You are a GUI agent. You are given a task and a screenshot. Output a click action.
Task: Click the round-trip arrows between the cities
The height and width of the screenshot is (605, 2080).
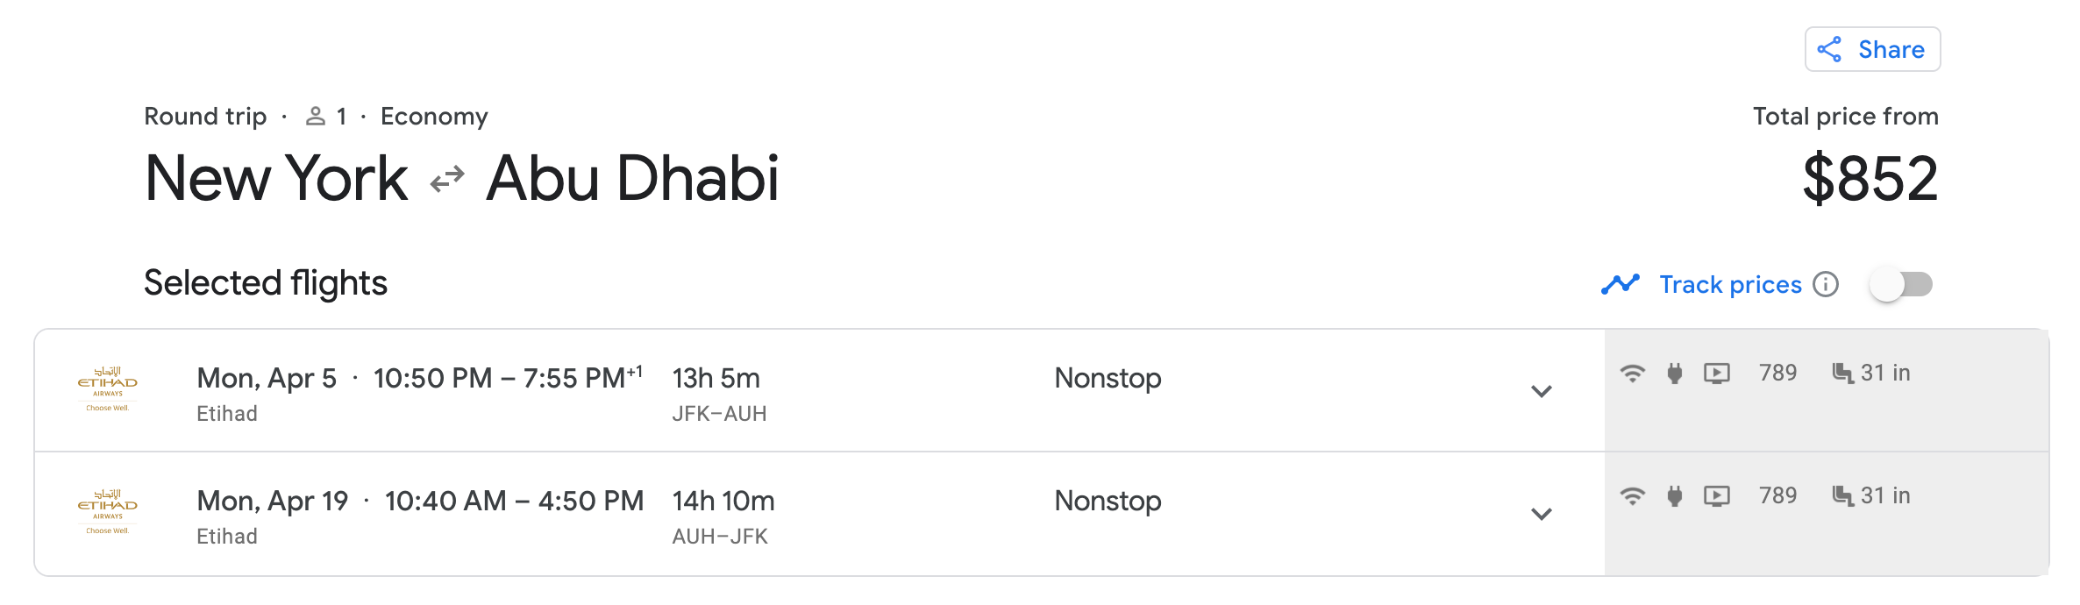coord(447,180)
